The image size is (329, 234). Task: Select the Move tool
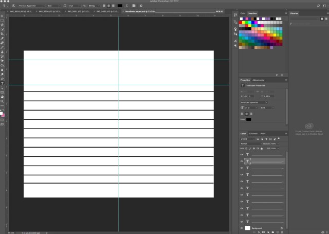2,15
